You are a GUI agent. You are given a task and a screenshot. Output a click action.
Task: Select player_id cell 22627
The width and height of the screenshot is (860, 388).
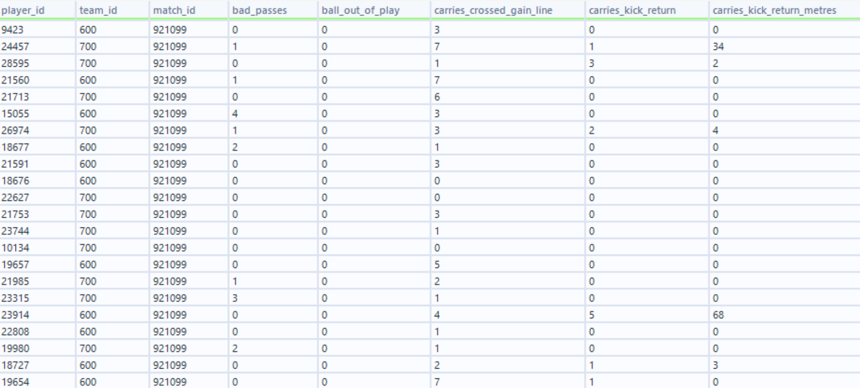[37, 197]
